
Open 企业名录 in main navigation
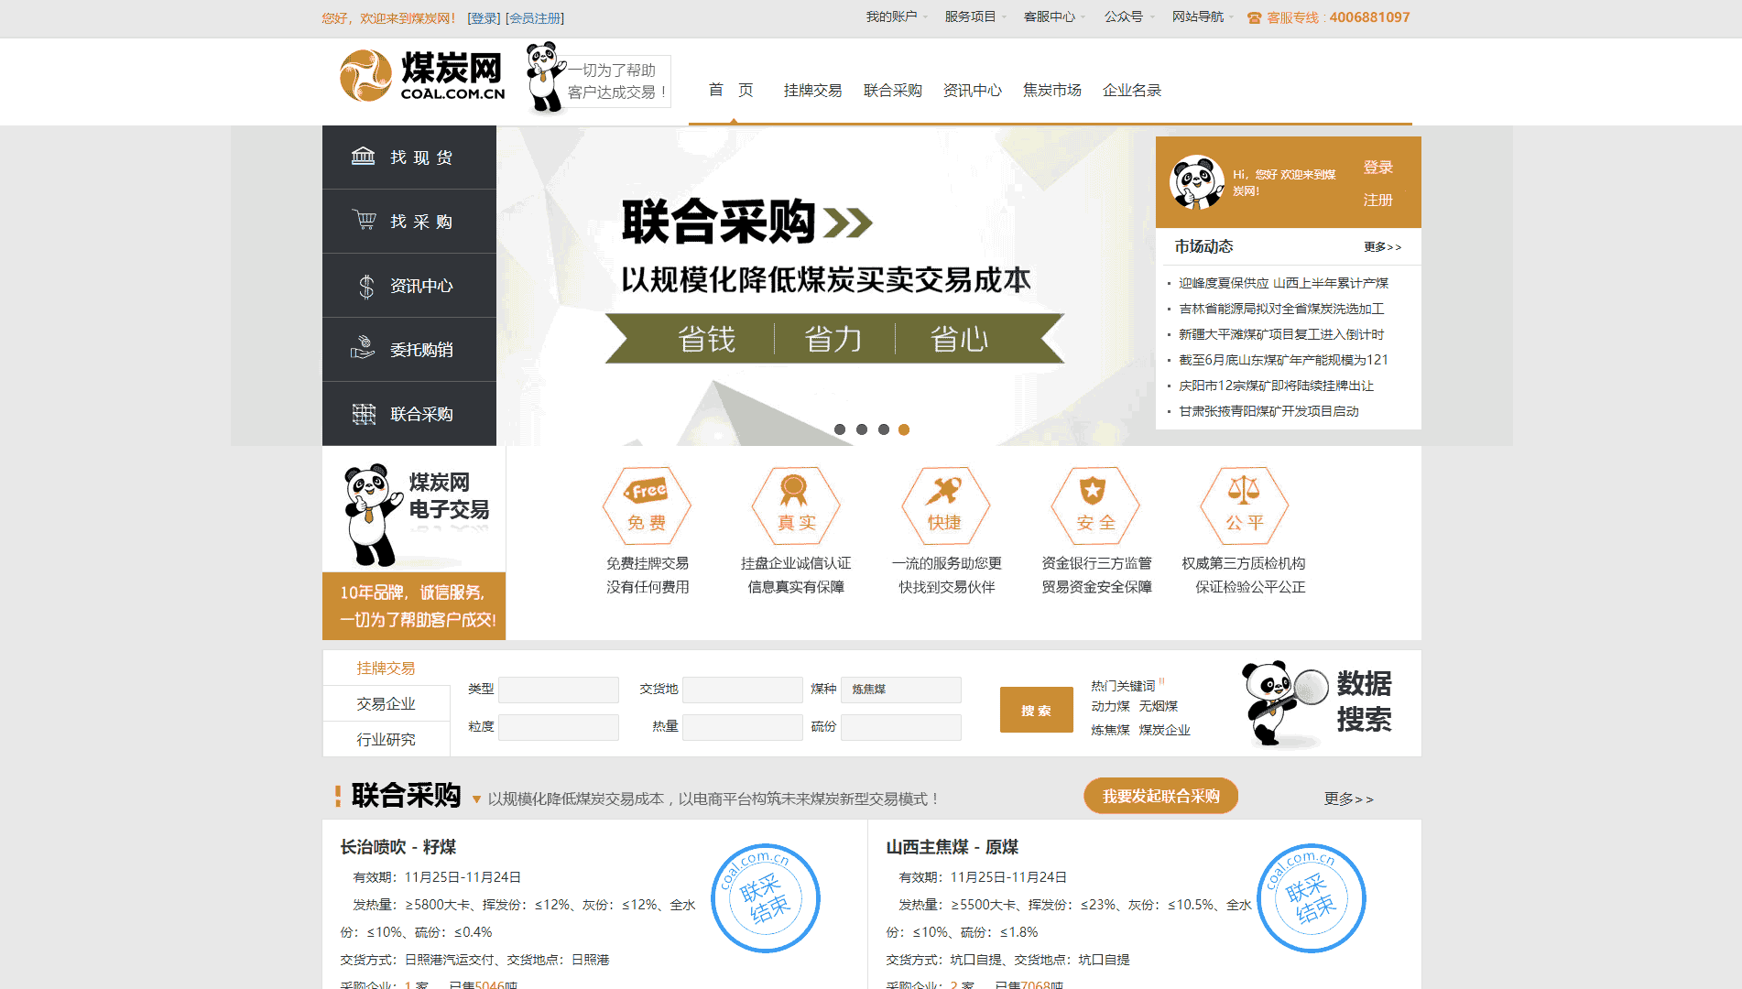(1131, 90)
